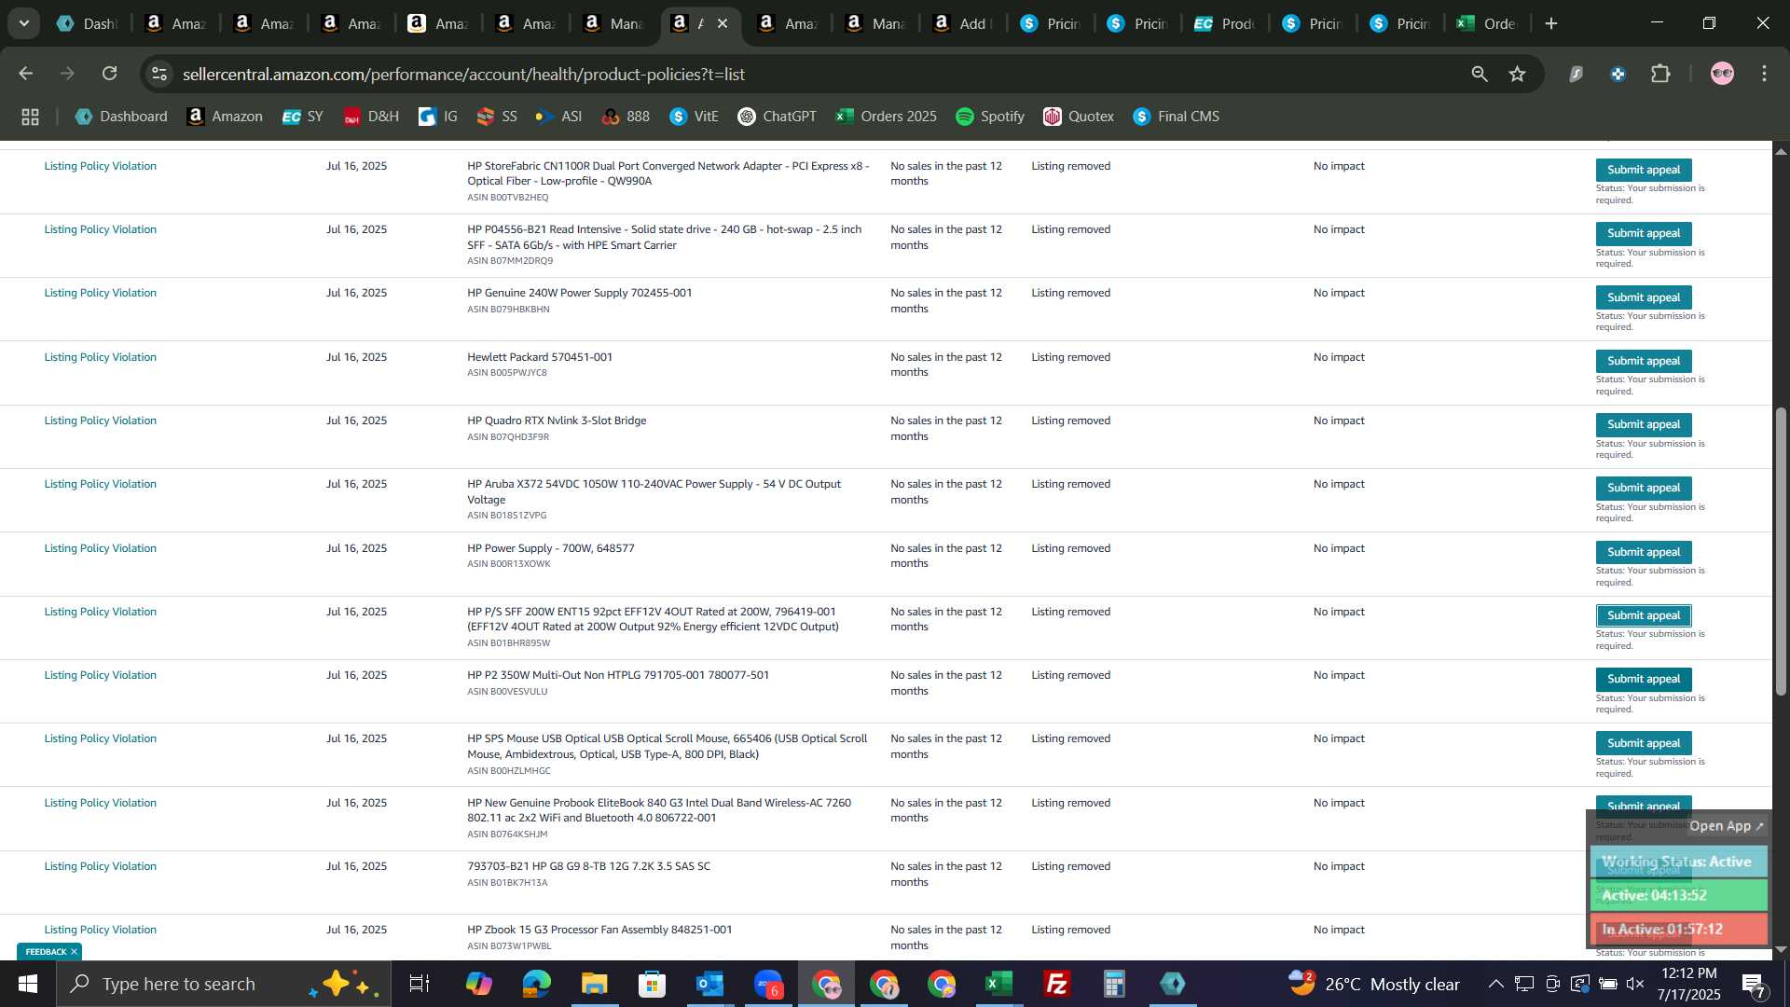1790x1007 pixels.
Task: Open the bookmarks apps grid icon
Action: click(x=30, y=117)
